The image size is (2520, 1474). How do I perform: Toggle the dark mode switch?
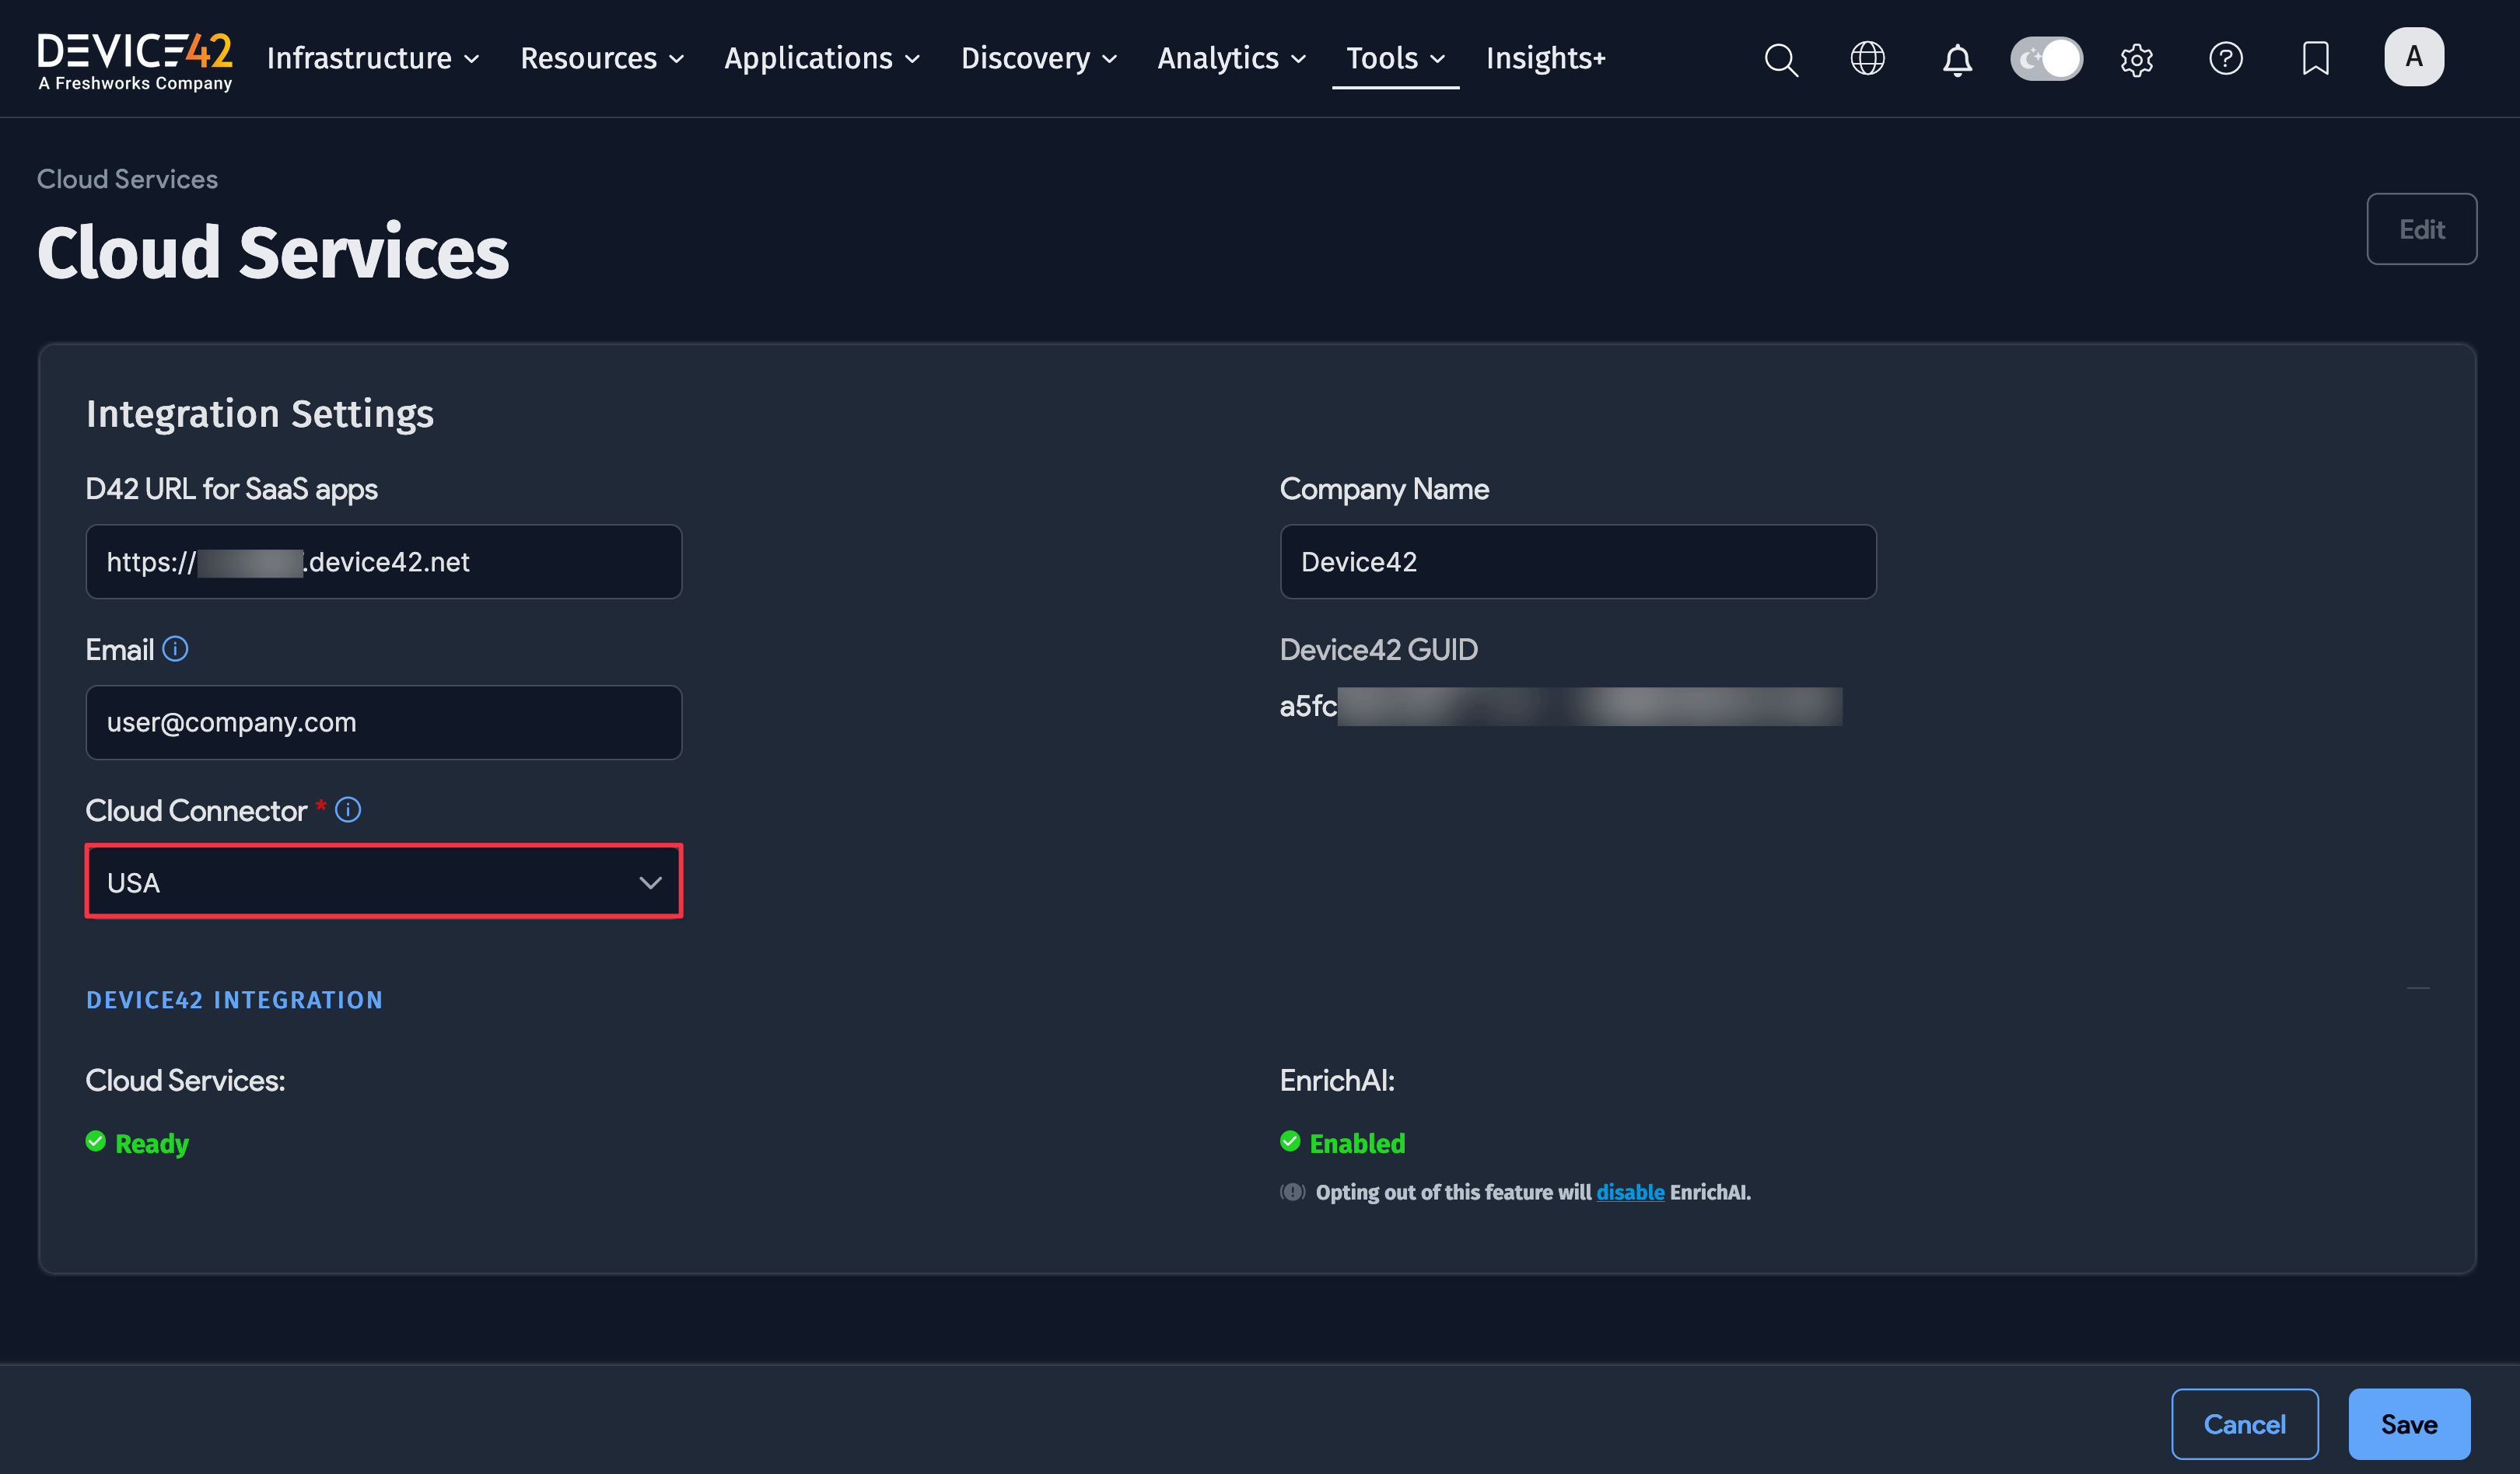point(2046,59)
